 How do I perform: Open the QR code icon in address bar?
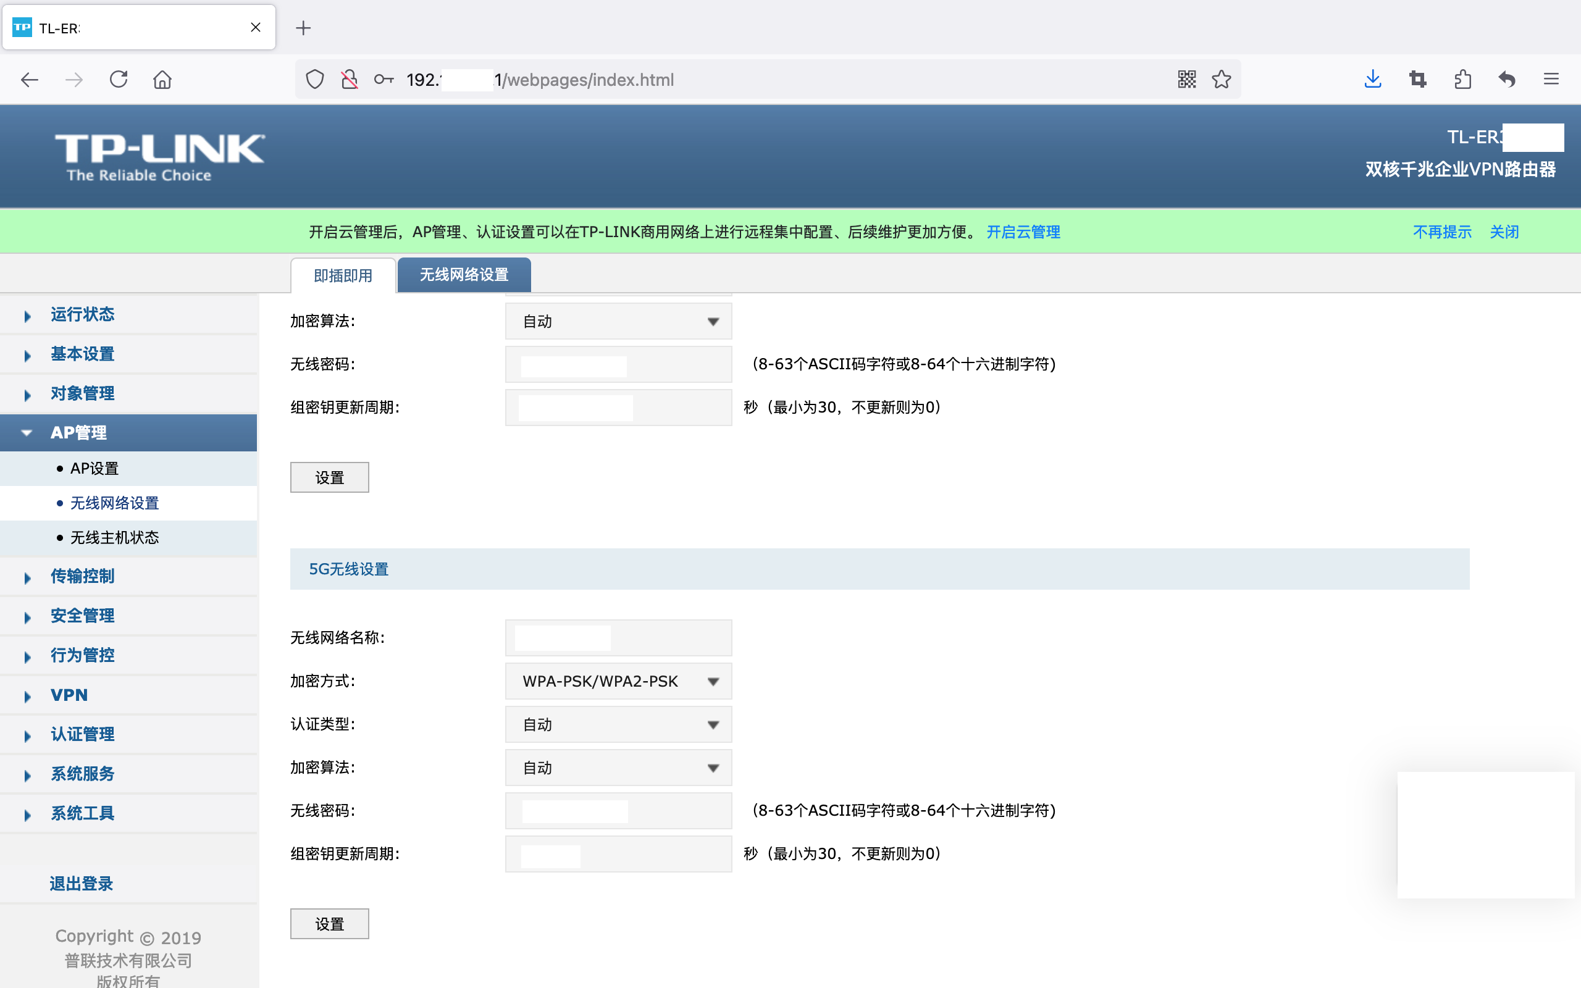pyautogui.click(x=1186, y=80)
